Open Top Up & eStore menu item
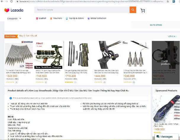 pyautogui.click(x=75, y=18)
